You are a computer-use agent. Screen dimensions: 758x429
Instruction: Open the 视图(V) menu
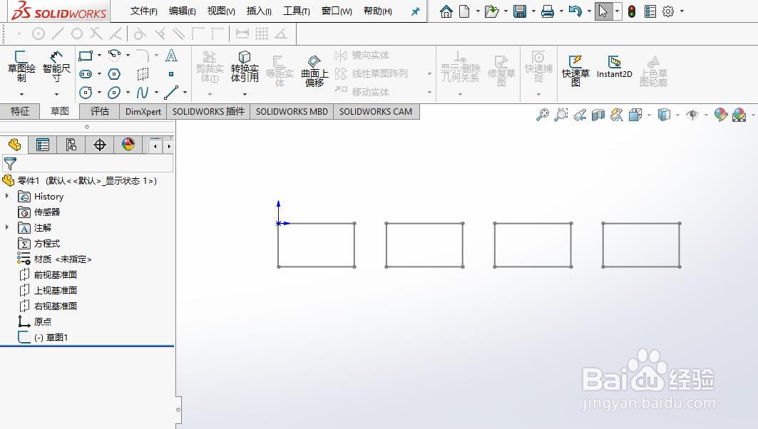coord(221,11)
